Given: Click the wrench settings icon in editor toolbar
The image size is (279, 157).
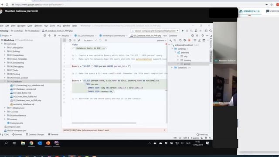Looking at the screenshot, I should coord(79,41).
